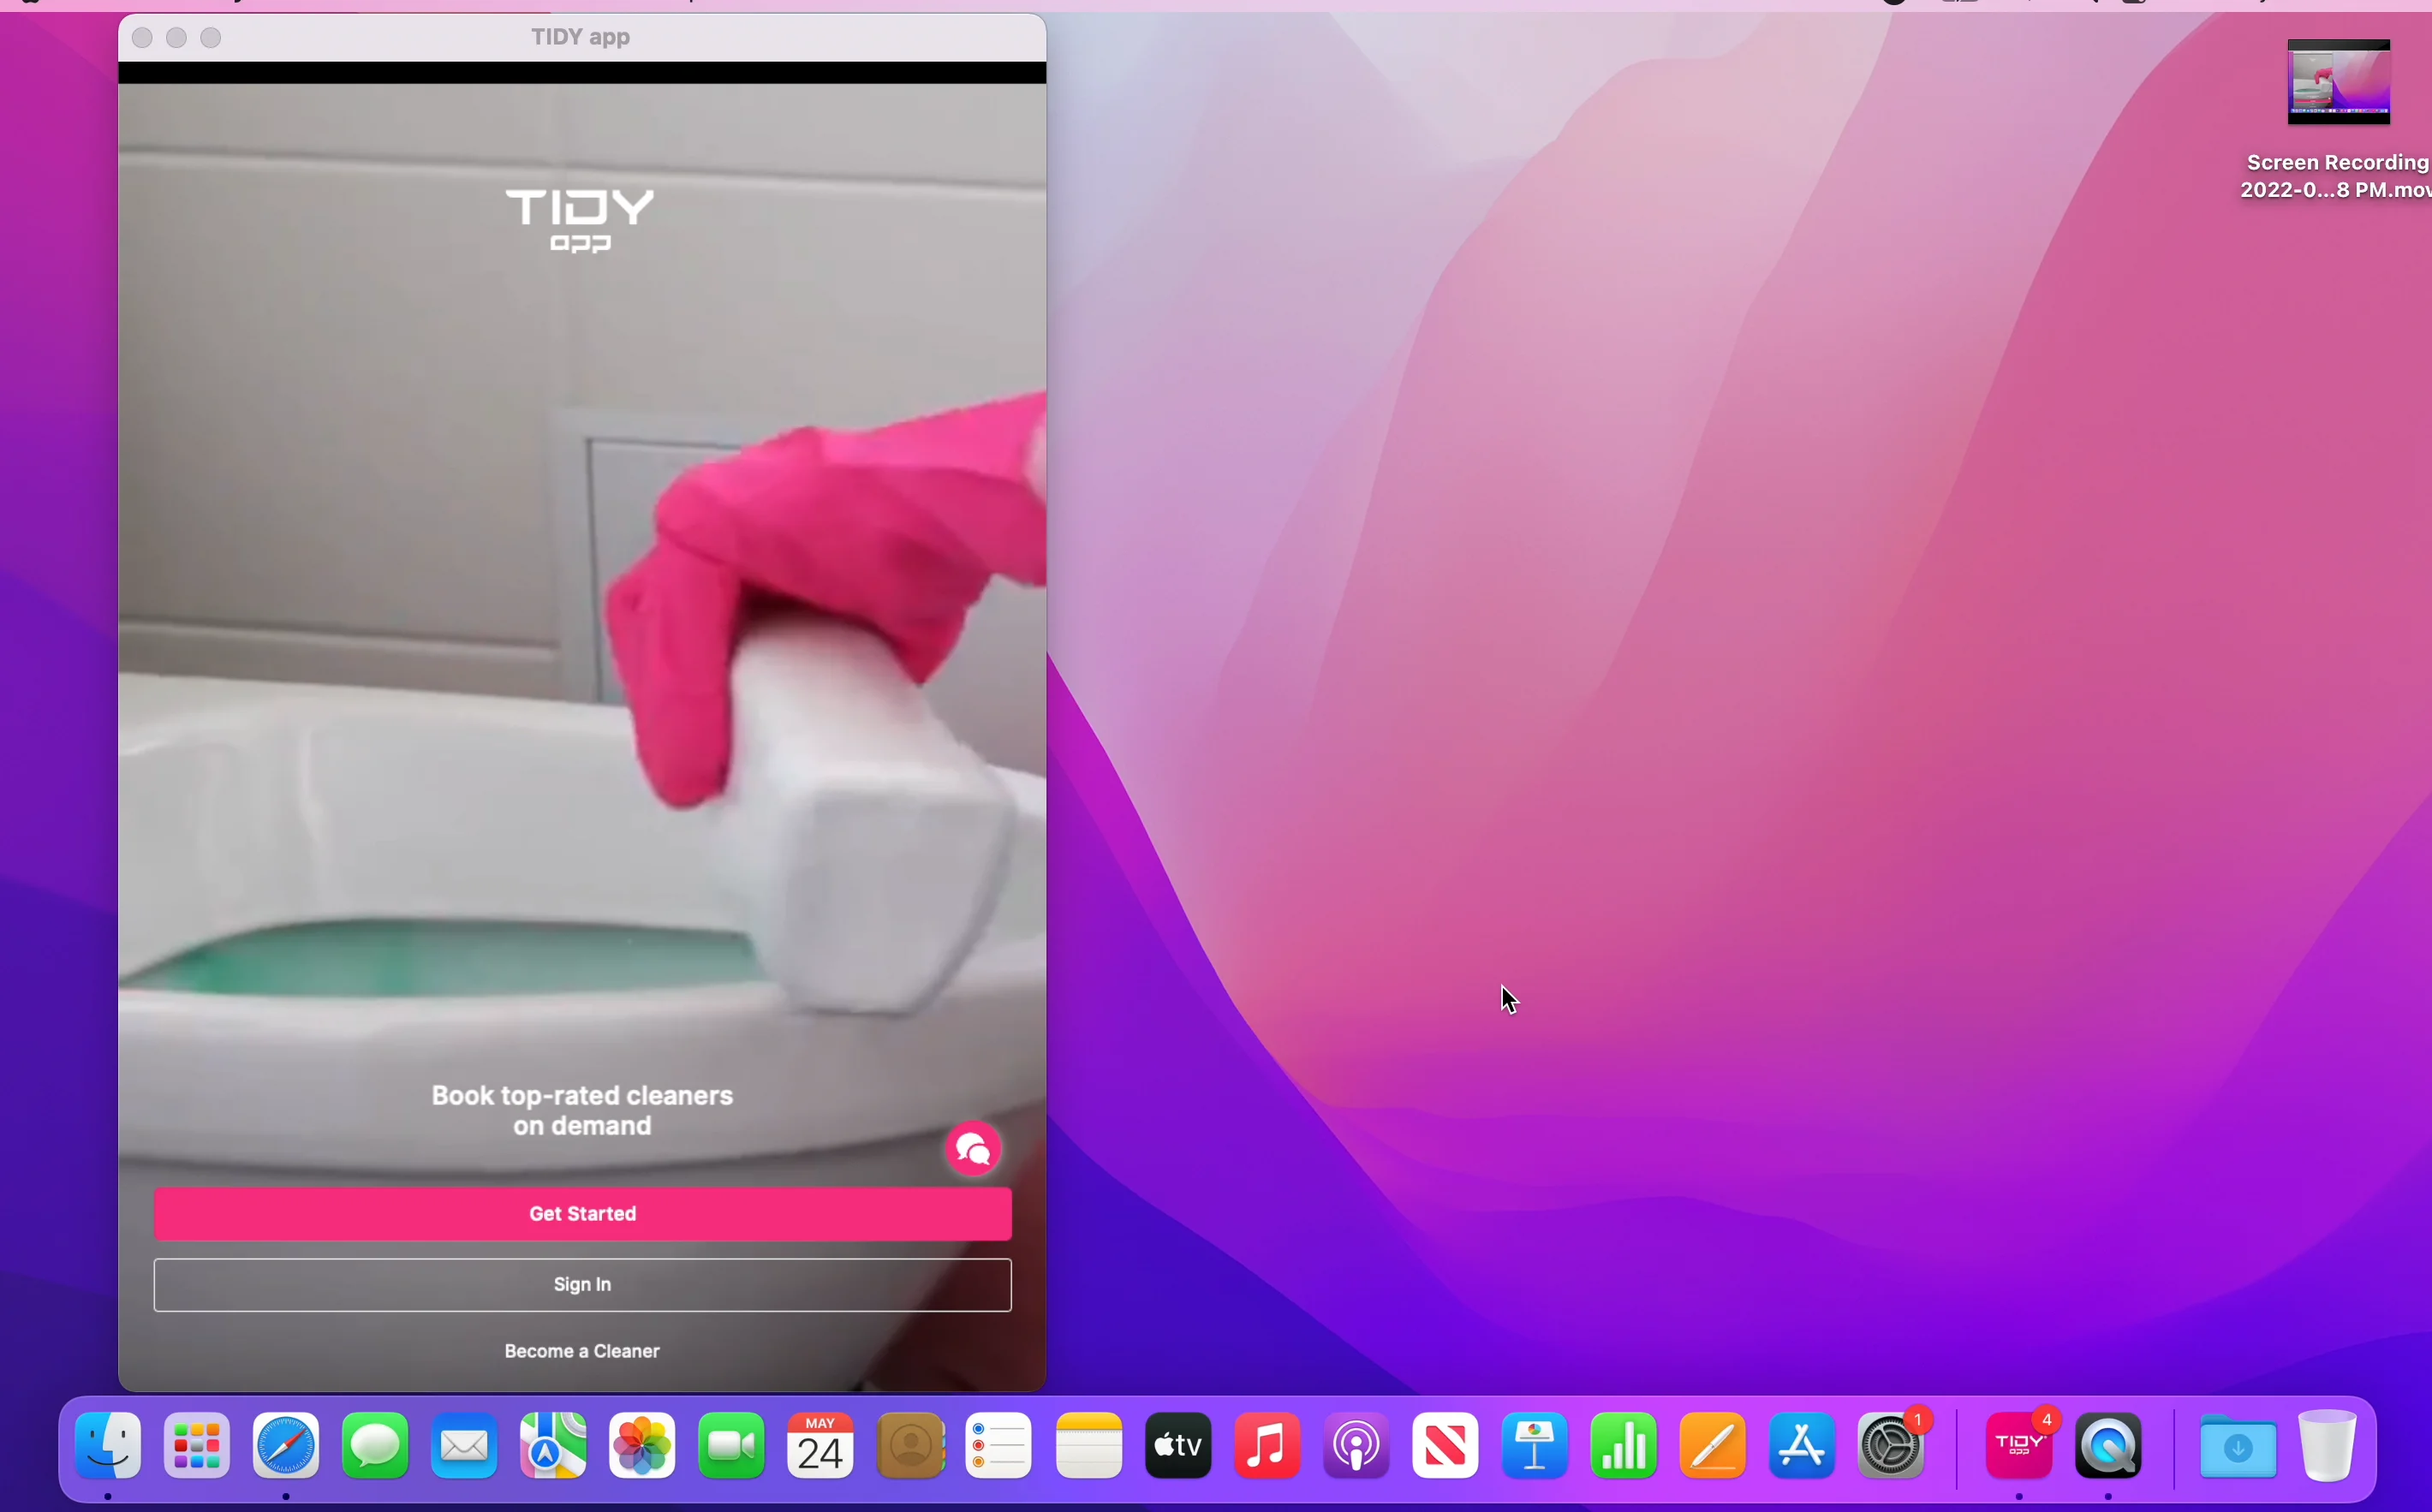This screenshot has width=2432, height=1512.
Task: Open Safari from the Dock
Action: click(x=285, y=1446)
